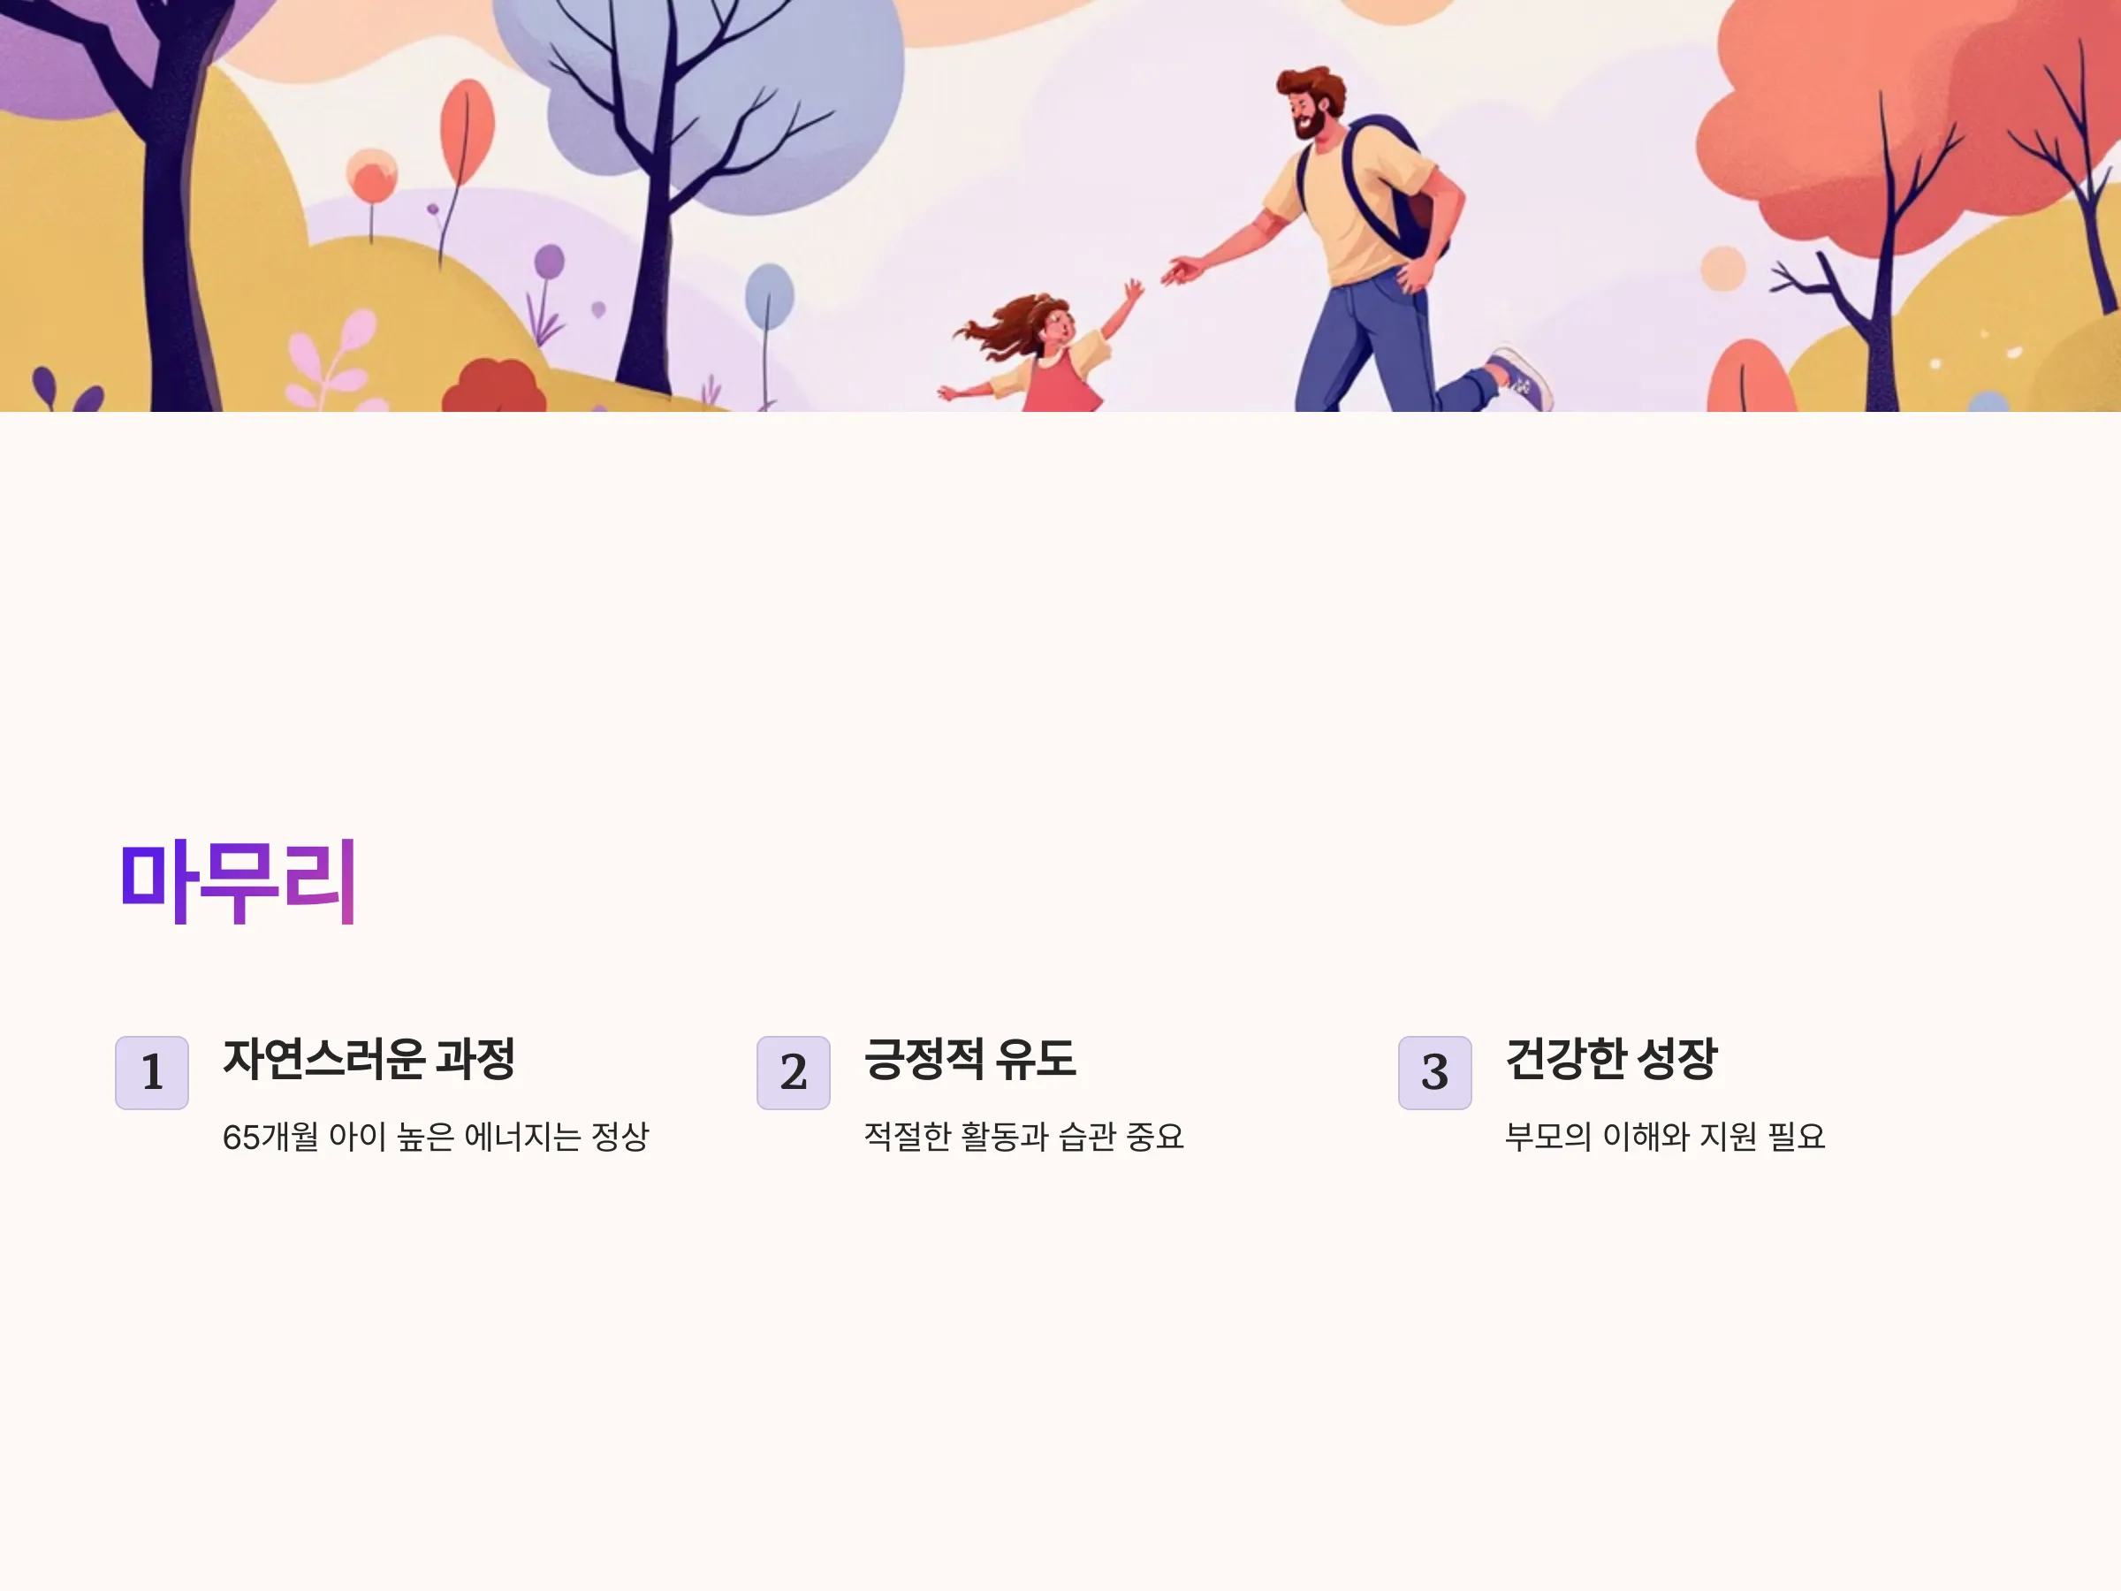Viewport: 2121px width, 1591px height.
Task: Select the text 적절한 활동과 습관 중요
Action: pyautogui.click(x=1024, y=1137)
